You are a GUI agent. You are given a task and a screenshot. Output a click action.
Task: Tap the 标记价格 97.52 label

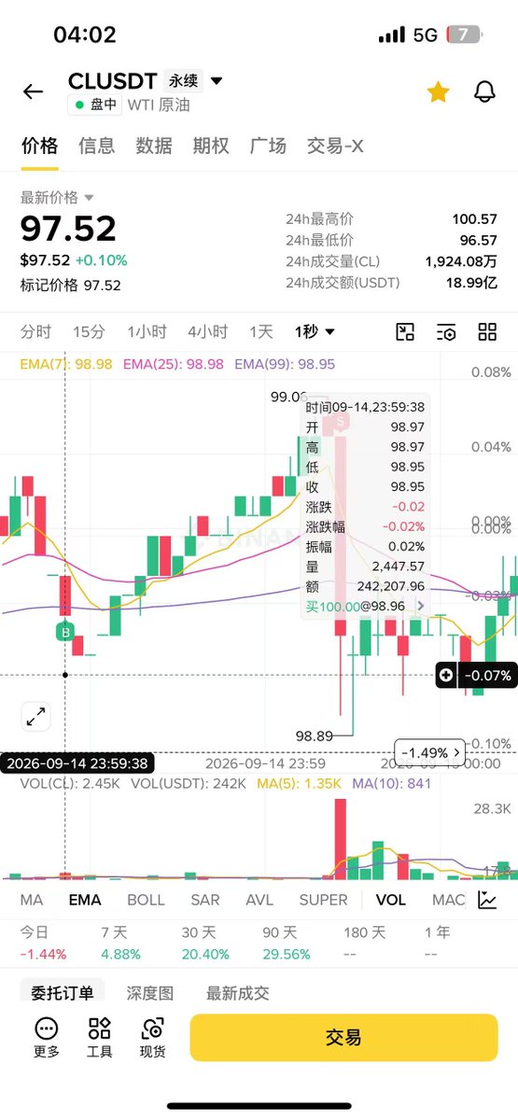point(71,286)
